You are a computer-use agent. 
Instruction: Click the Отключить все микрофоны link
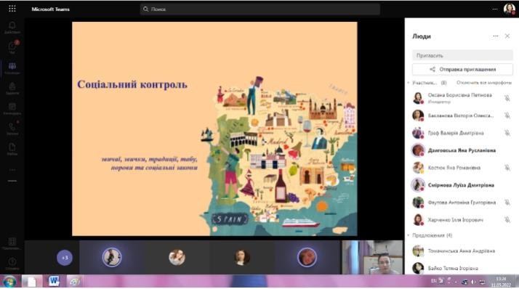[484, 83]
